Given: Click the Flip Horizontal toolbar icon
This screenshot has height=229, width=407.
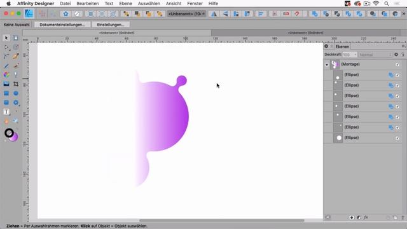Looking at the screenshot, I should tap(214, 14).
